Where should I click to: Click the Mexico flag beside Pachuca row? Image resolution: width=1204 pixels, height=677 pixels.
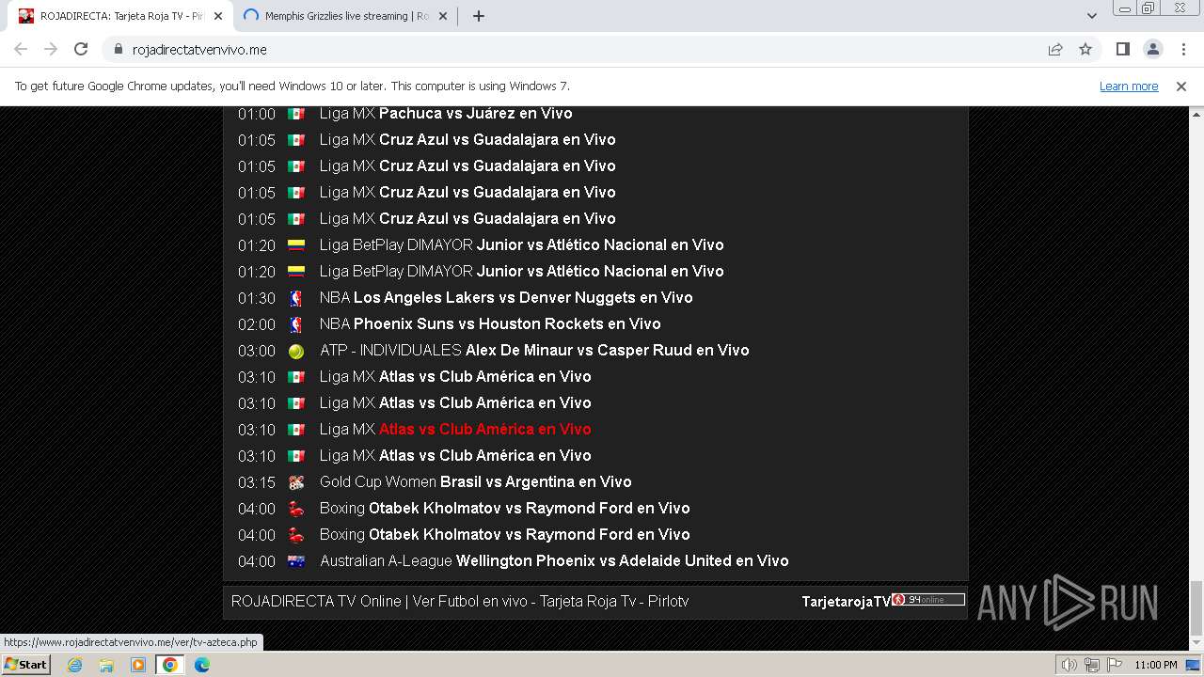click(296, 114)
